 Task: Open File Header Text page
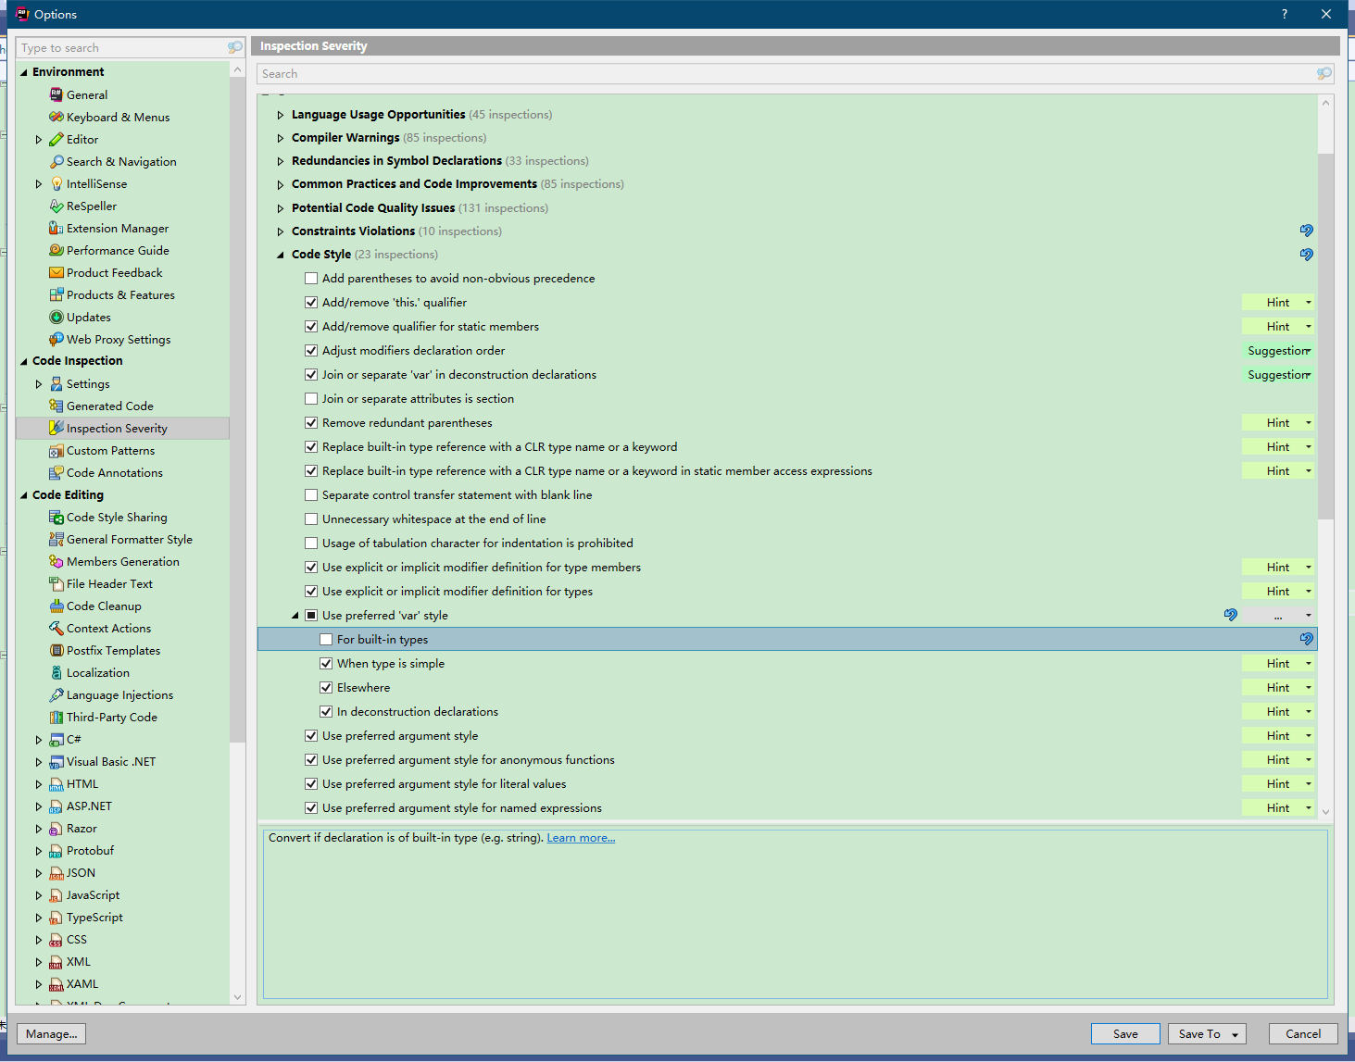tap(109, 583)
